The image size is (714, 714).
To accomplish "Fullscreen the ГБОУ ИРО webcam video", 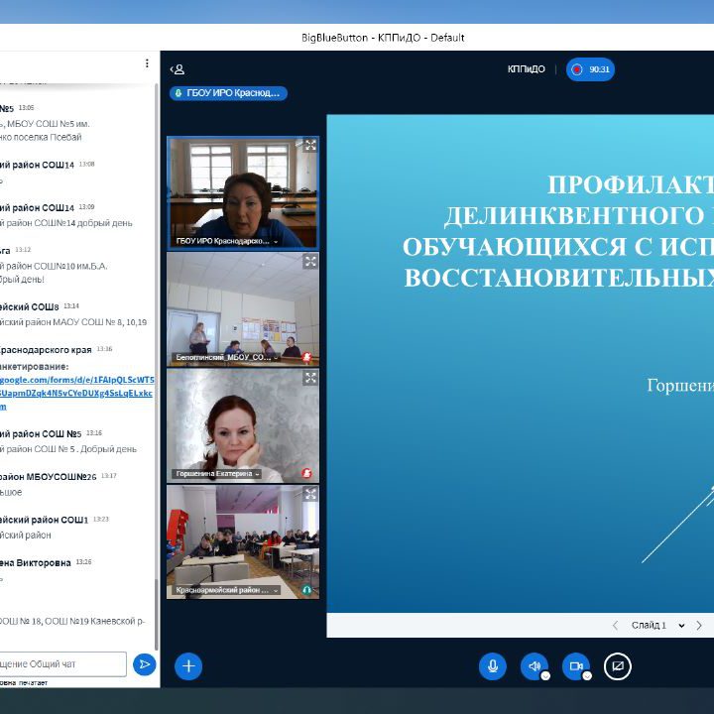I will [310, 145].
